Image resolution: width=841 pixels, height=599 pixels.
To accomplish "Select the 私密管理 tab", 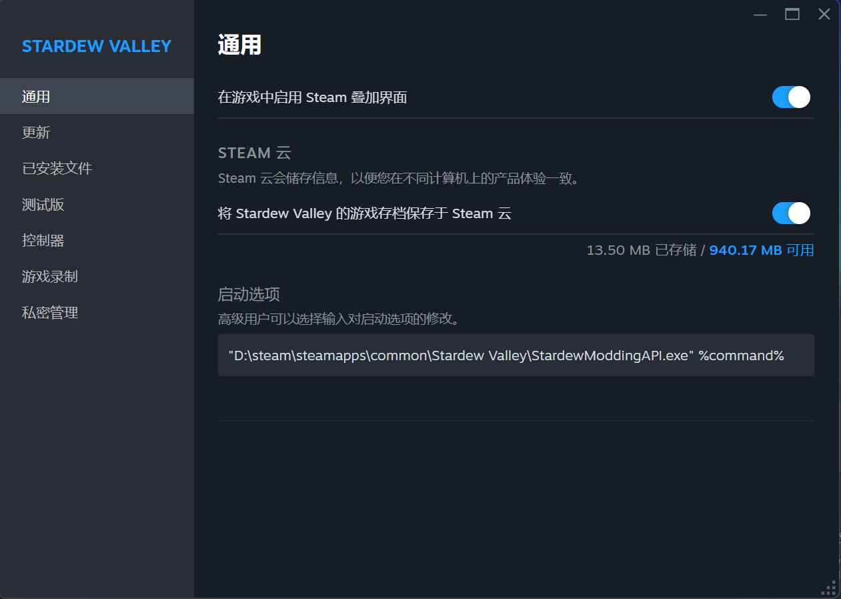I will pos(97,312).
